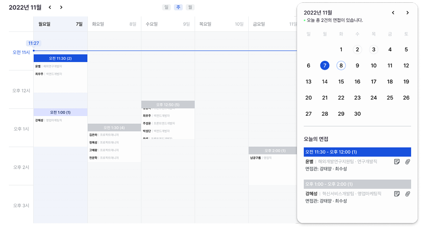Pick date 9 in mini calendar
Viewport: 431px width, 242px height.
(357, 66)
